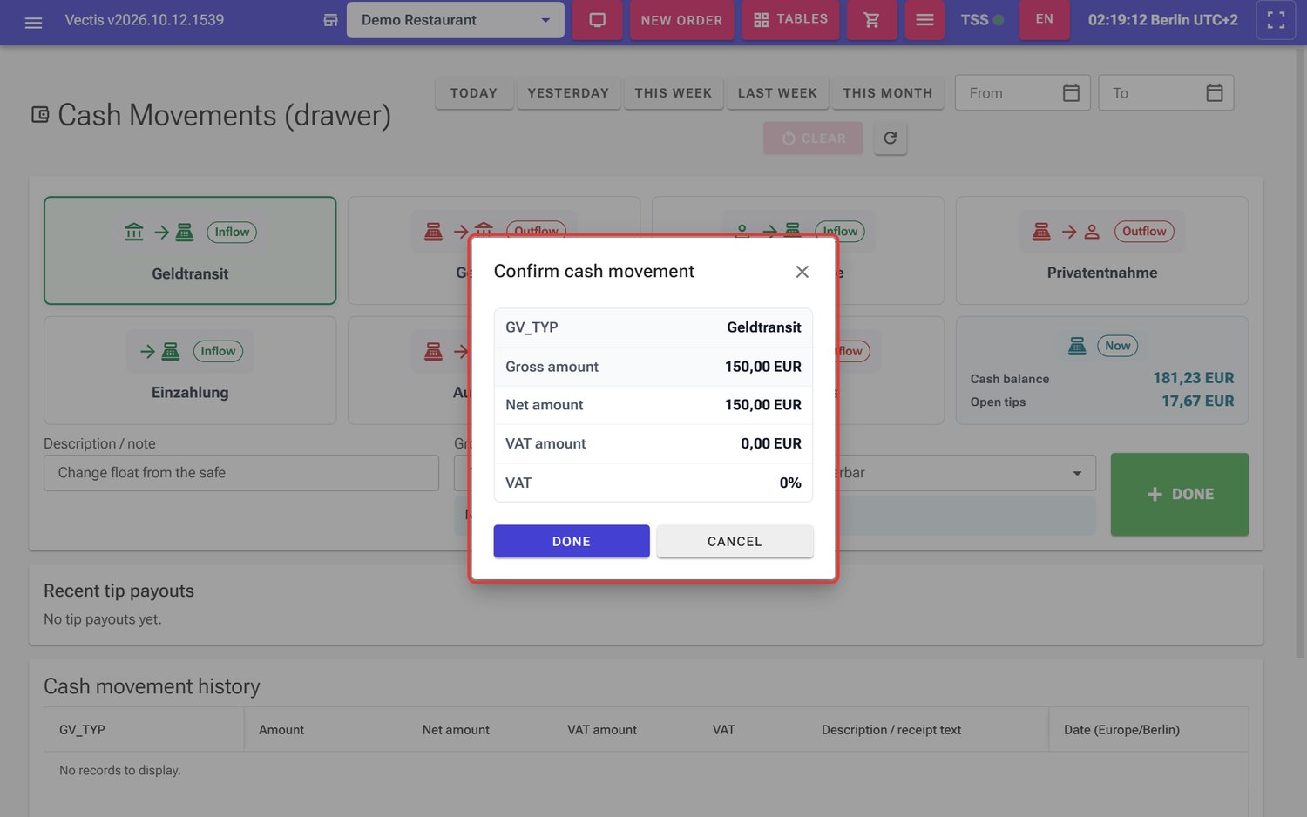This screenshot has width=1307, height=817.
Task: Click the VAT amount 0,00 EUR value
Action: click(771, 443)
